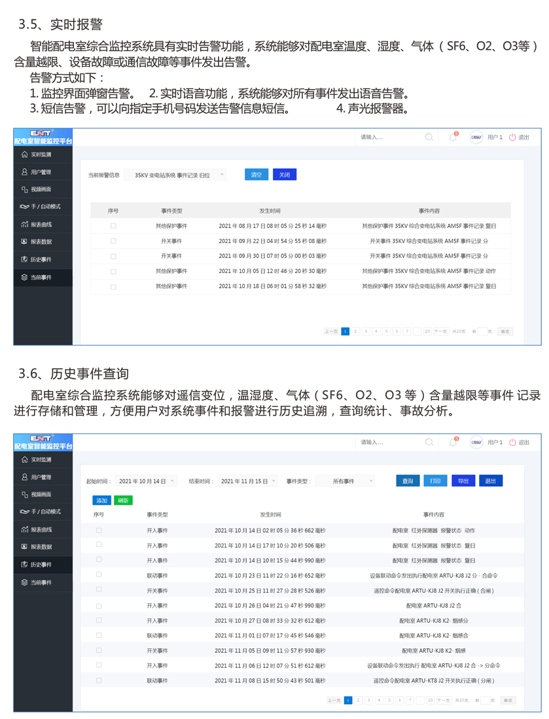Check the 2021年08月17日 其他保护事件 row checkbox
This screenshot has width=549, height=719.
113,226
